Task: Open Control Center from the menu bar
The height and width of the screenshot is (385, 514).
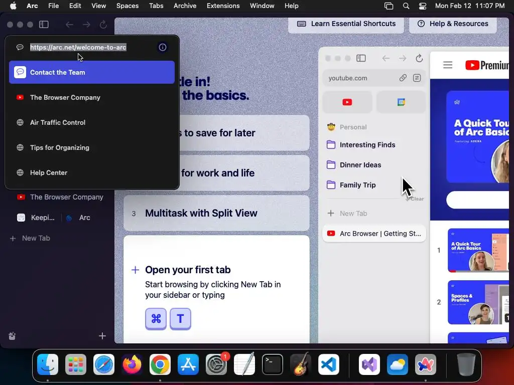Action: 423,6
